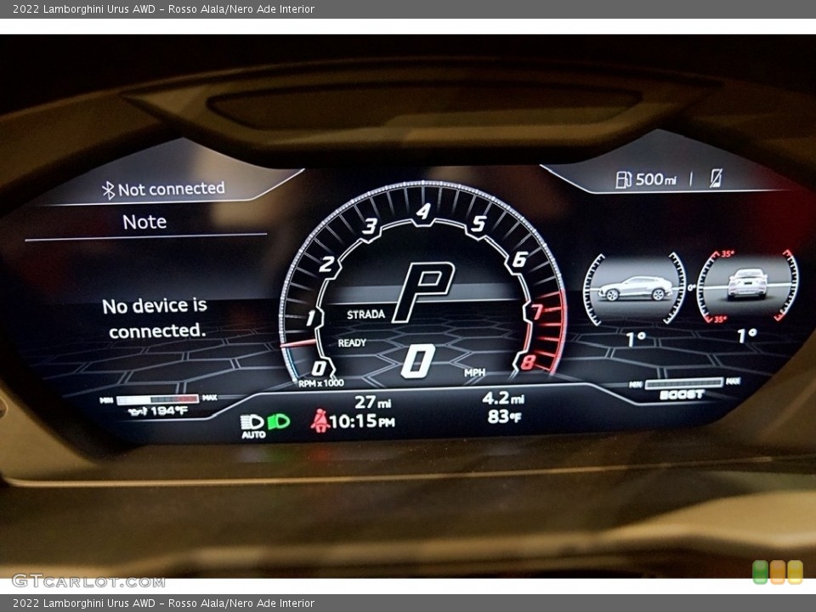The height and width of the screenshot is (612, 816).
Task: Click the white headlight indicator icon
Action: point(252,422)
